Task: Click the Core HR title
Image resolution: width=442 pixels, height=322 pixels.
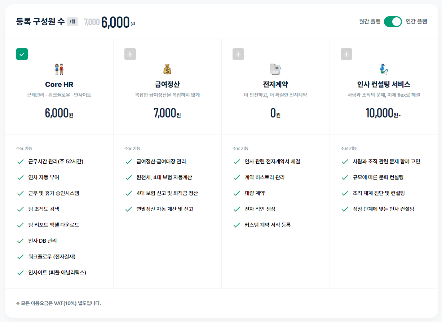Action: [x=59, y=84]
